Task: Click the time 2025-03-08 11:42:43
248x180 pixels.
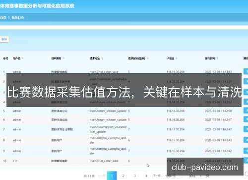Action: click(x=218, y=140)
